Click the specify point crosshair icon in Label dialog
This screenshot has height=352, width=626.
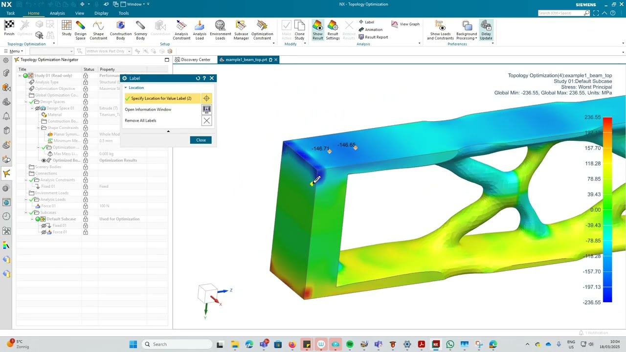pos(206,98)
